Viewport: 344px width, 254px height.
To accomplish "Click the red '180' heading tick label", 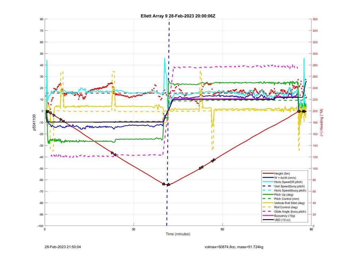I will pyautogui.click(x=315, y=123).
